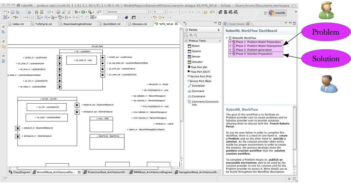Activate the palette selection arrow tool
351x183 pixels.
[x=187, y=35]
